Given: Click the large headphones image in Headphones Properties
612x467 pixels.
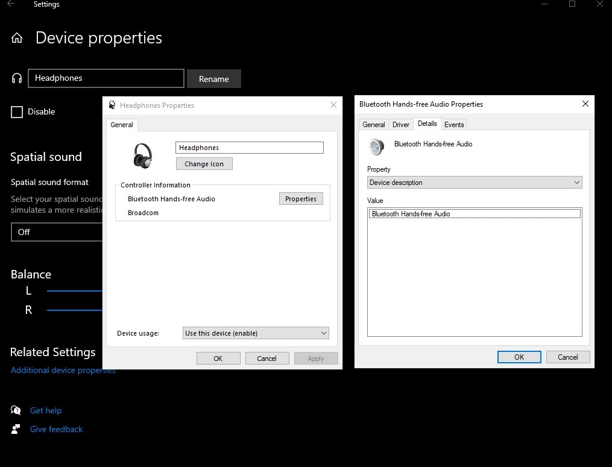Looking at the screenshot, I should point(143,155).
